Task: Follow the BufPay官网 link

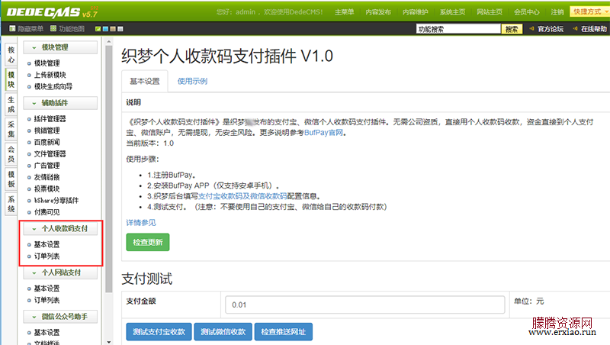Action: point(323,133)
